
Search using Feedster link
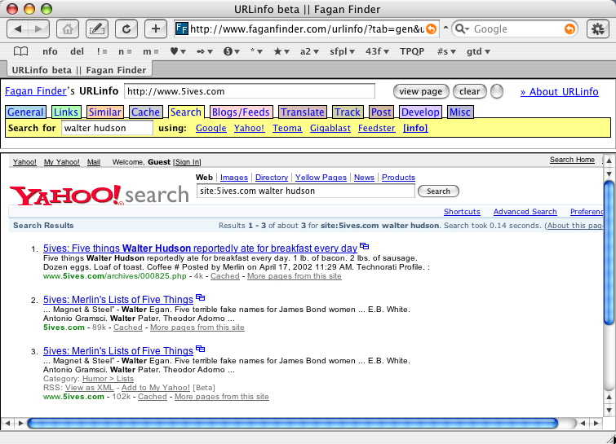pos(376,128)
